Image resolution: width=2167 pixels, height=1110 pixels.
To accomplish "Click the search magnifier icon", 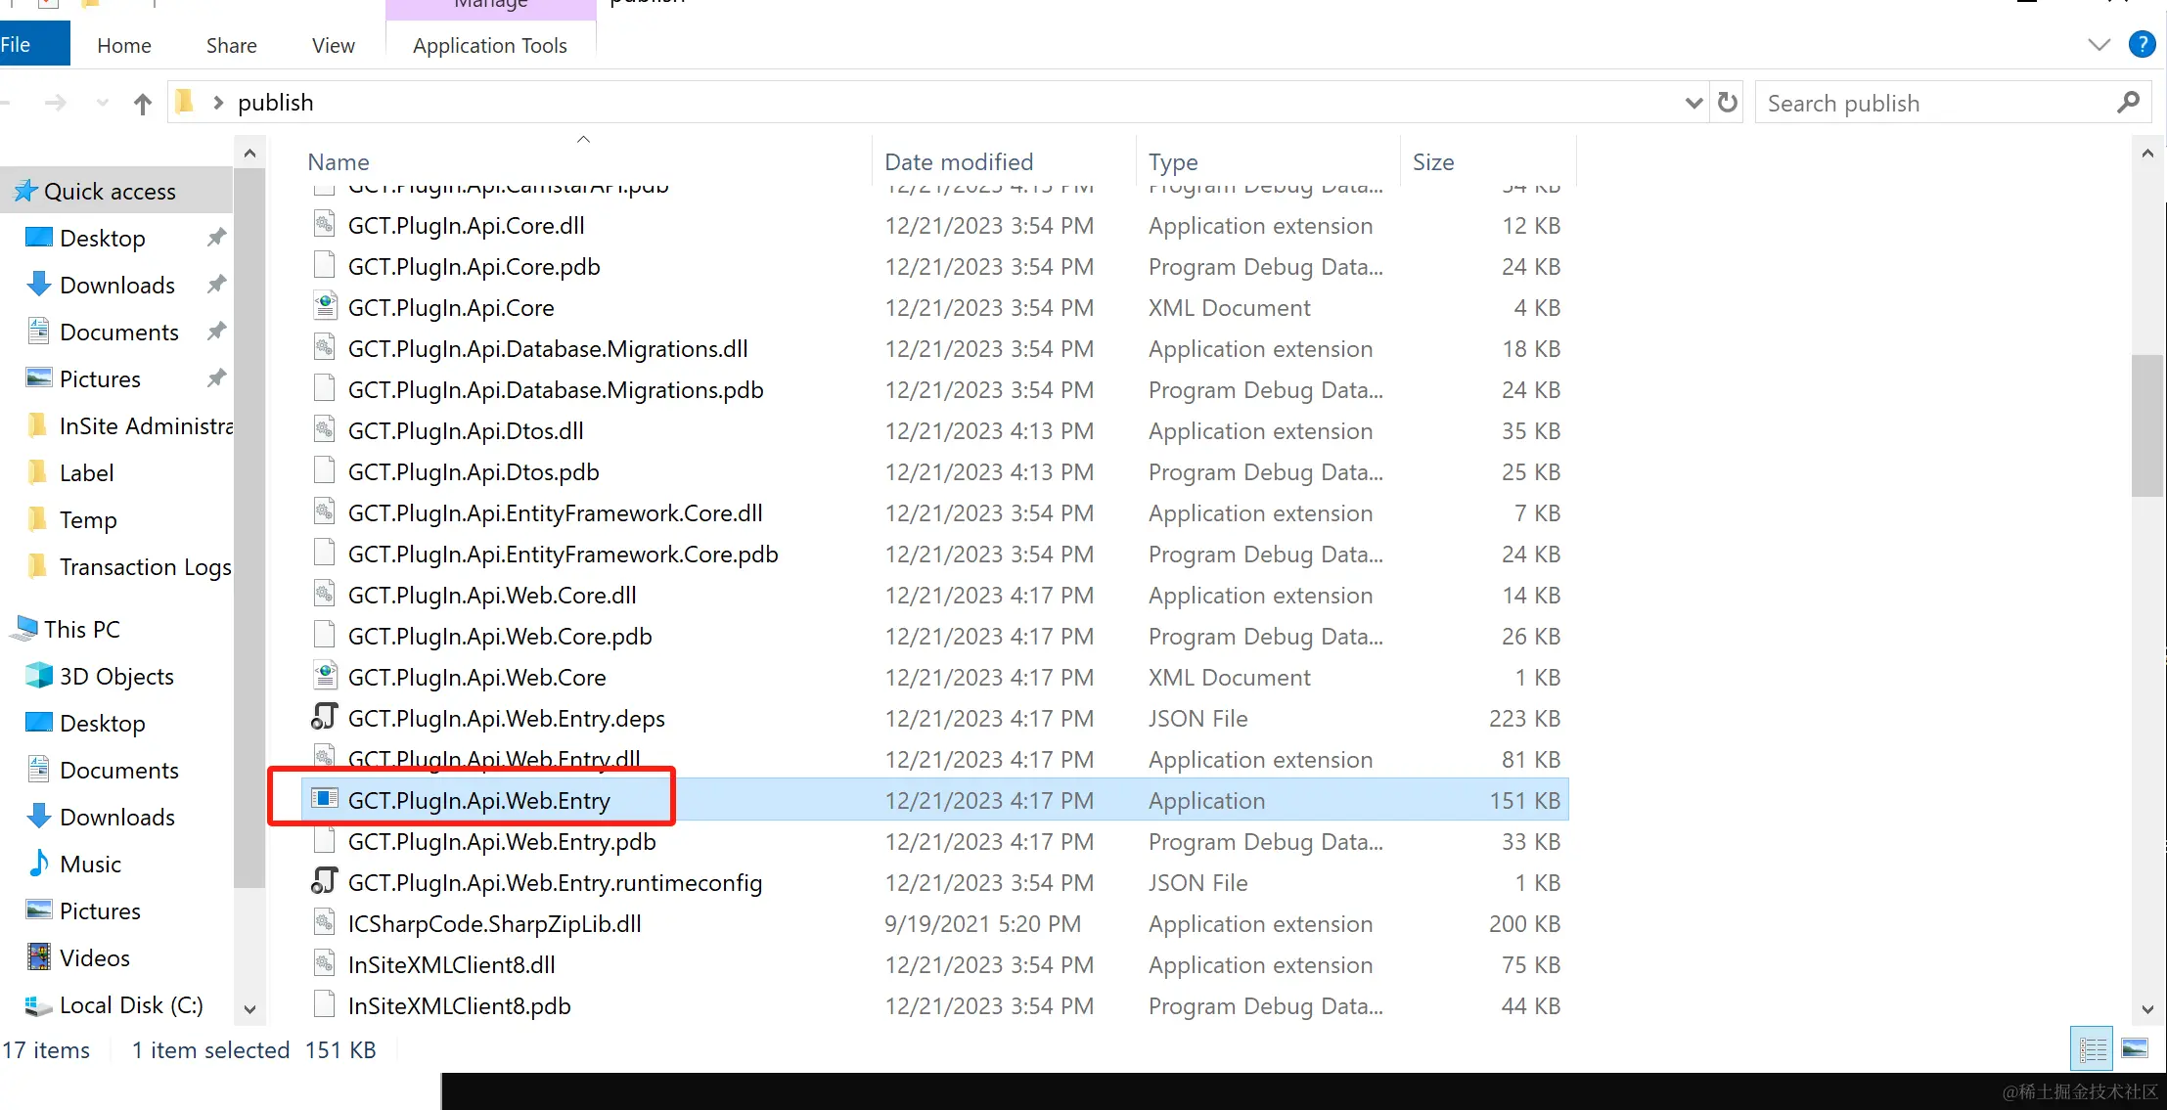I will click(2128, 103).
